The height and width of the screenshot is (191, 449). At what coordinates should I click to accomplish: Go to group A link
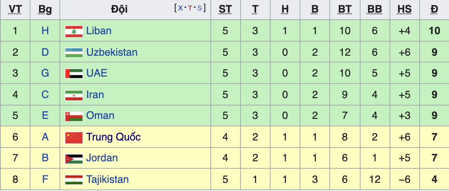coord(45,137)
